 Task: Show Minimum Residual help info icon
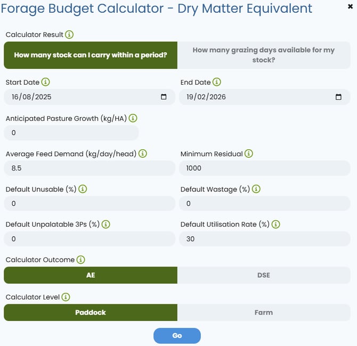(x=249, y=154)
